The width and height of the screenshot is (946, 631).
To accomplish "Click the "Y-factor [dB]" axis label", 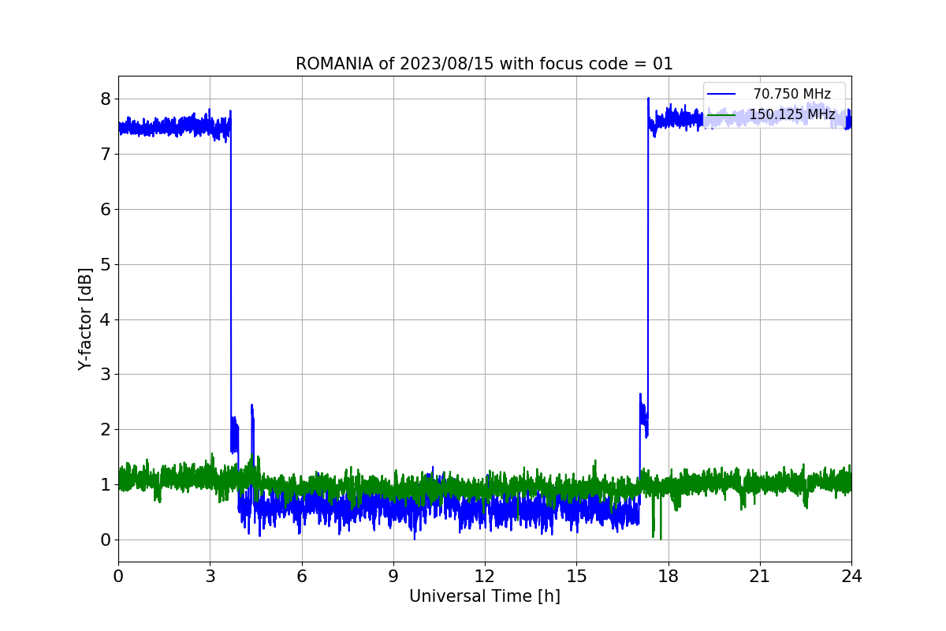I will (85, 319).
